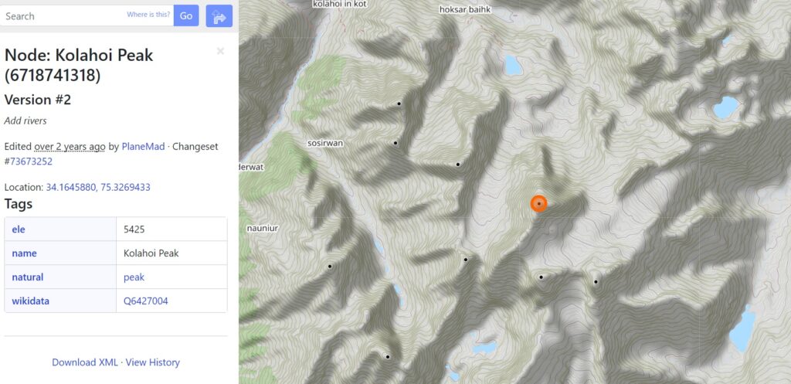Click Download XML link
Screen dimensions: 791x384
85,362
